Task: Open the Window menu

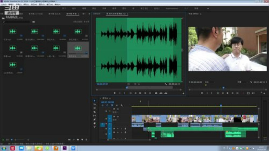Action: click(x=50, y=4)
